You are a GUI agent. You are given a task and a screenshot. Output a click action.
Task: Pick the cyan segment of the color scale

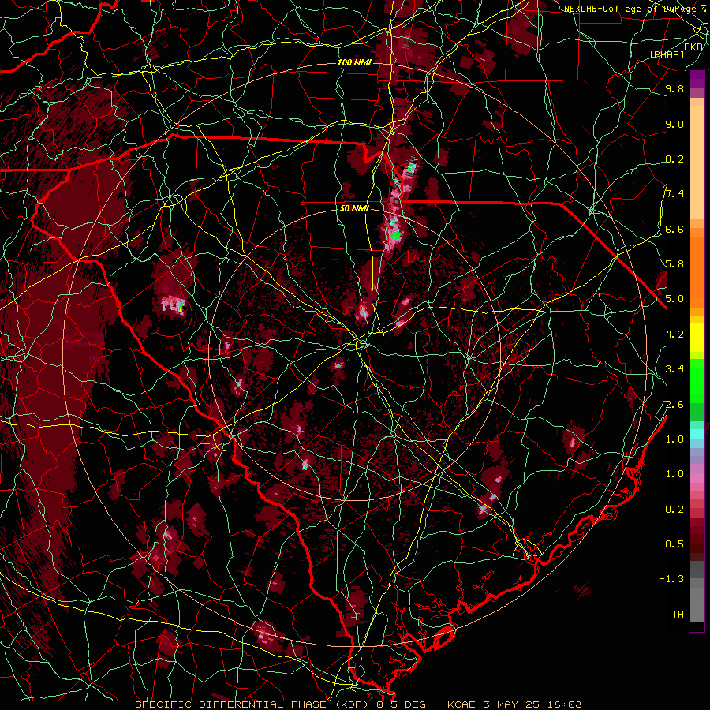tap(697, 434)
